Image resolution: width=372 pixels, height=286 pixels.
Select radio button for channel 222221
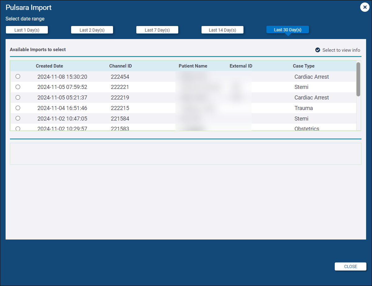18,87
